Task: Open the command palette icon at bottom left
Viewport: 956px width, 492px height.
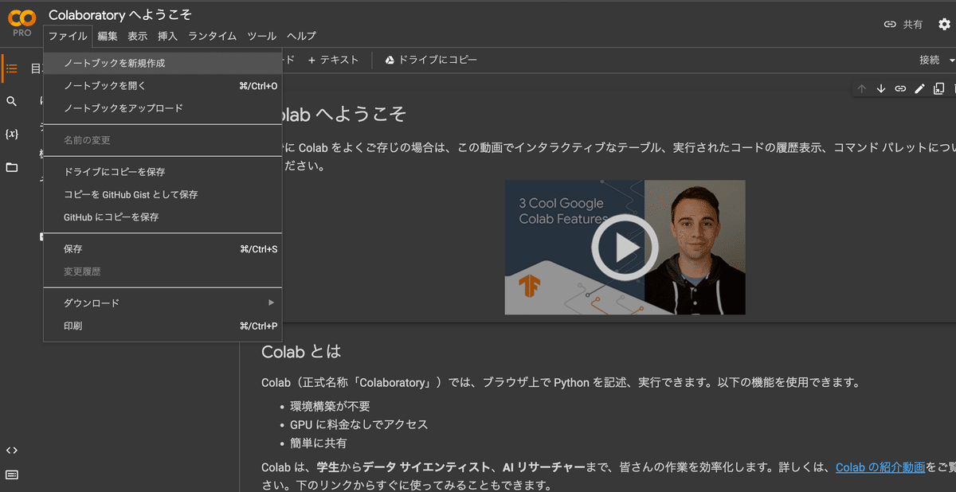Action: pyautogui.click(x=12, y=475)
